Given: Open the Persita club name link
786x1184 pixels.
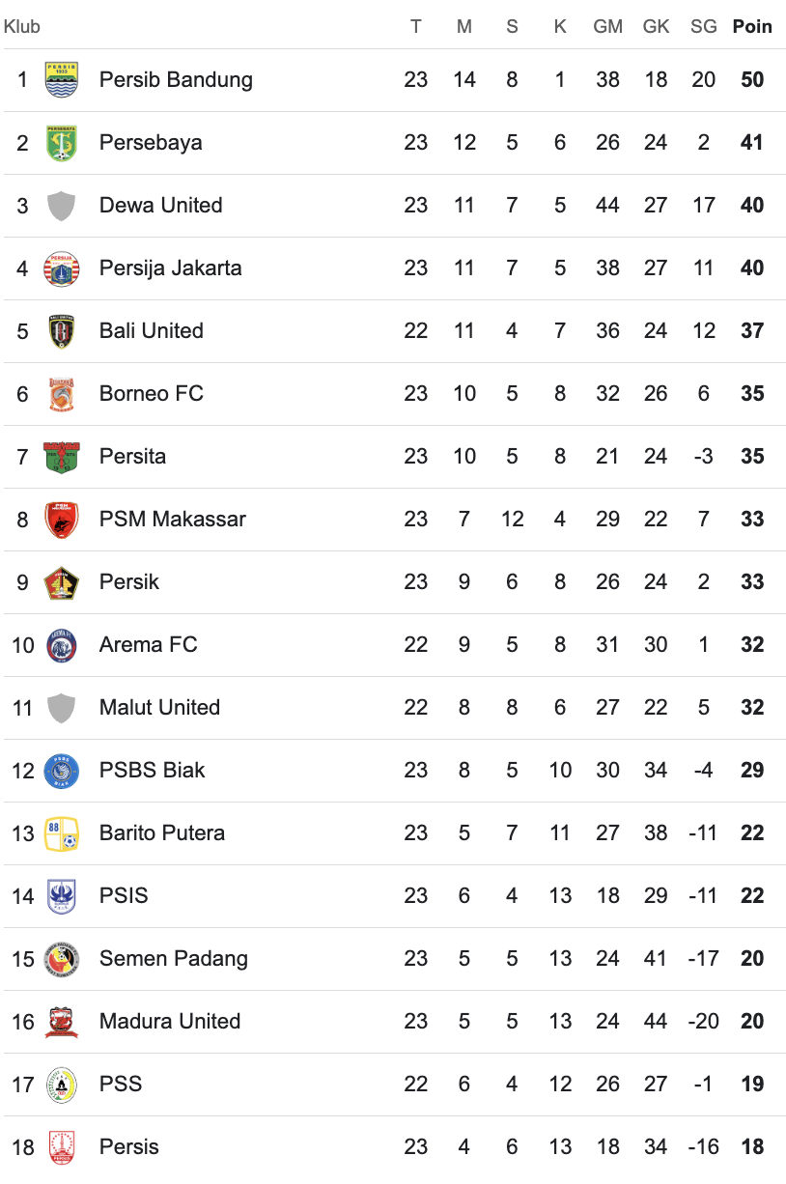Looking at the screenshot, I should pyautogui.click(x=132, y=456).
